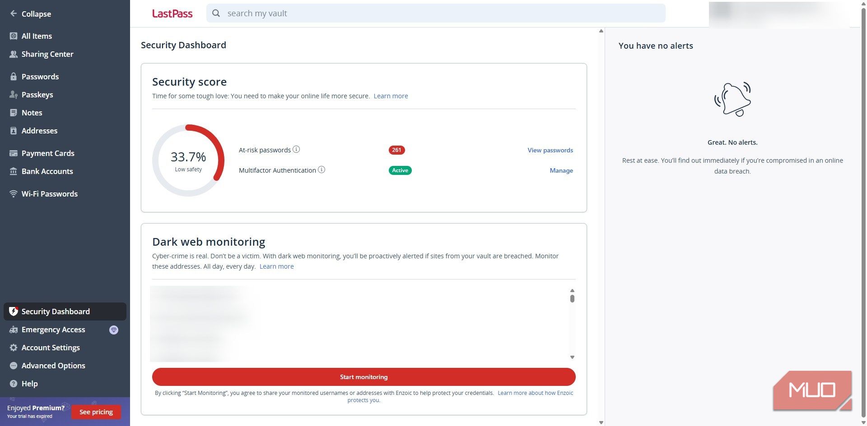Click the "You have no alerts" heading
The image size is (867, 426).
[656, 46]
